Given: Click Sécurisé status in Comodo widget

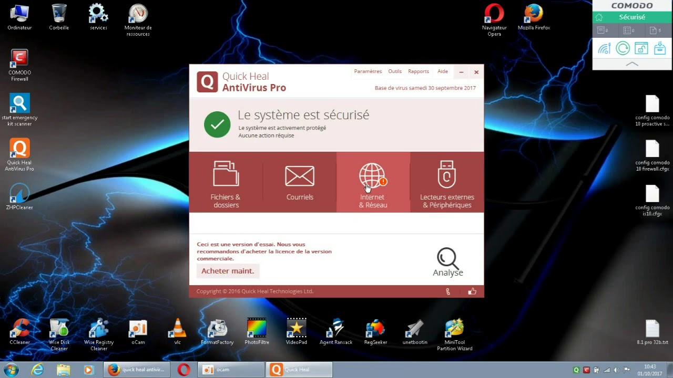Looking at the screenshot, I should (632, 17).
